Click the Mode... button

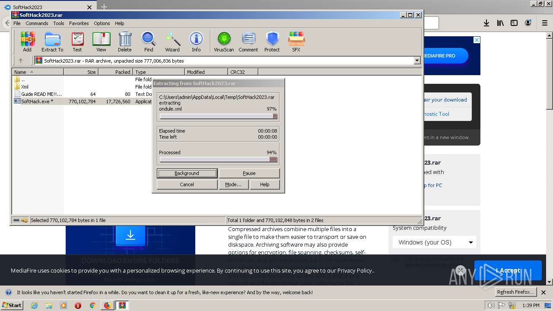click(x=233, y=184)
